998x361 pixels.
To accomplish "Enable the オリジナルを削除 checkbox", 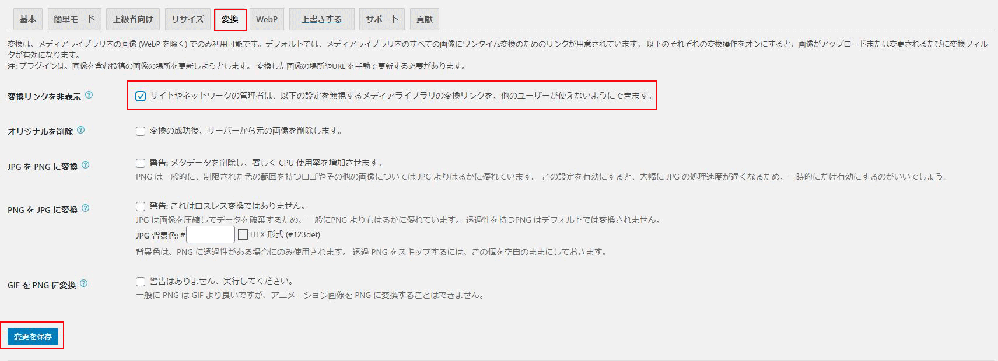I will (x=141, y=131).
